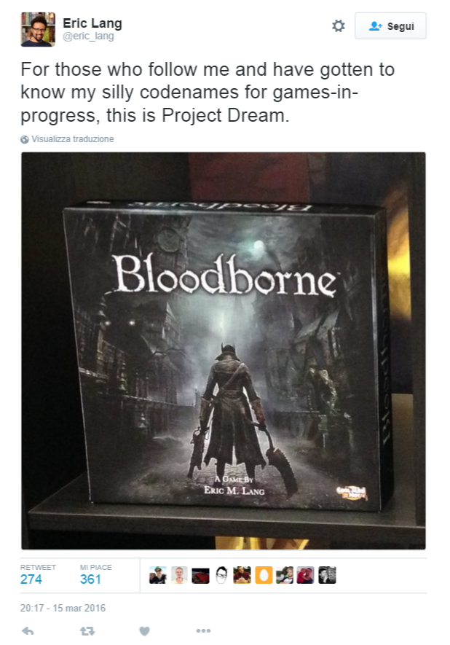Image resolution: width=450 pixels, height=645 pixels.
Task: Open the three-dots more options menu
Action: point(203,630)
